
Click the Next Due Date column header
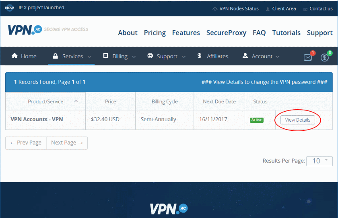point(219,102)
